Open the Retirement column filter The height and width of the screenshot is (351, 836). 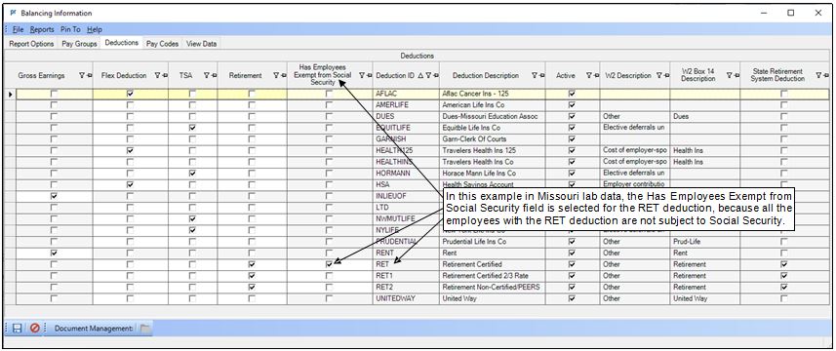276,76
